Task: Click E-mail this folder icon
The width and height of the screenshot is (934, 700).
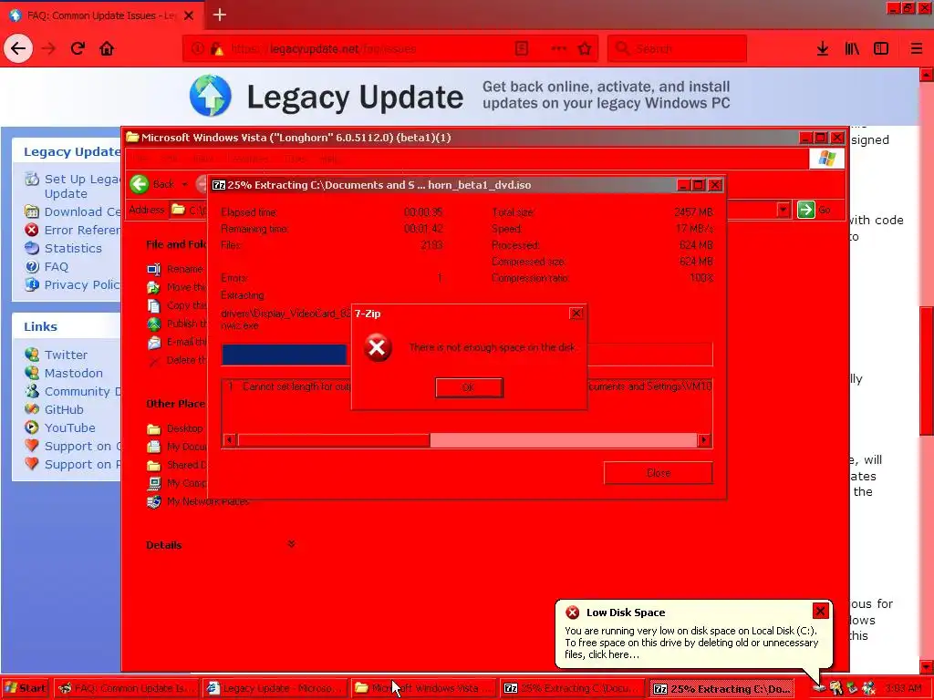Action: pos(153,343)
